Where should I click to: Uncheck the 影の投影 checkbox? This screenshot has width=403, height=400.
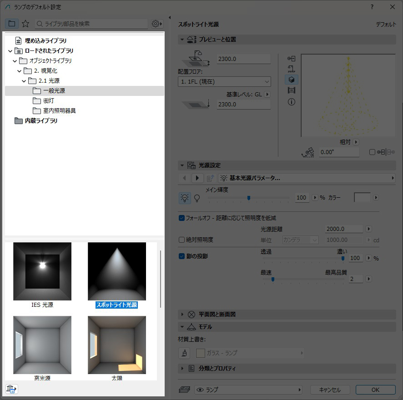tap(182, 256)
